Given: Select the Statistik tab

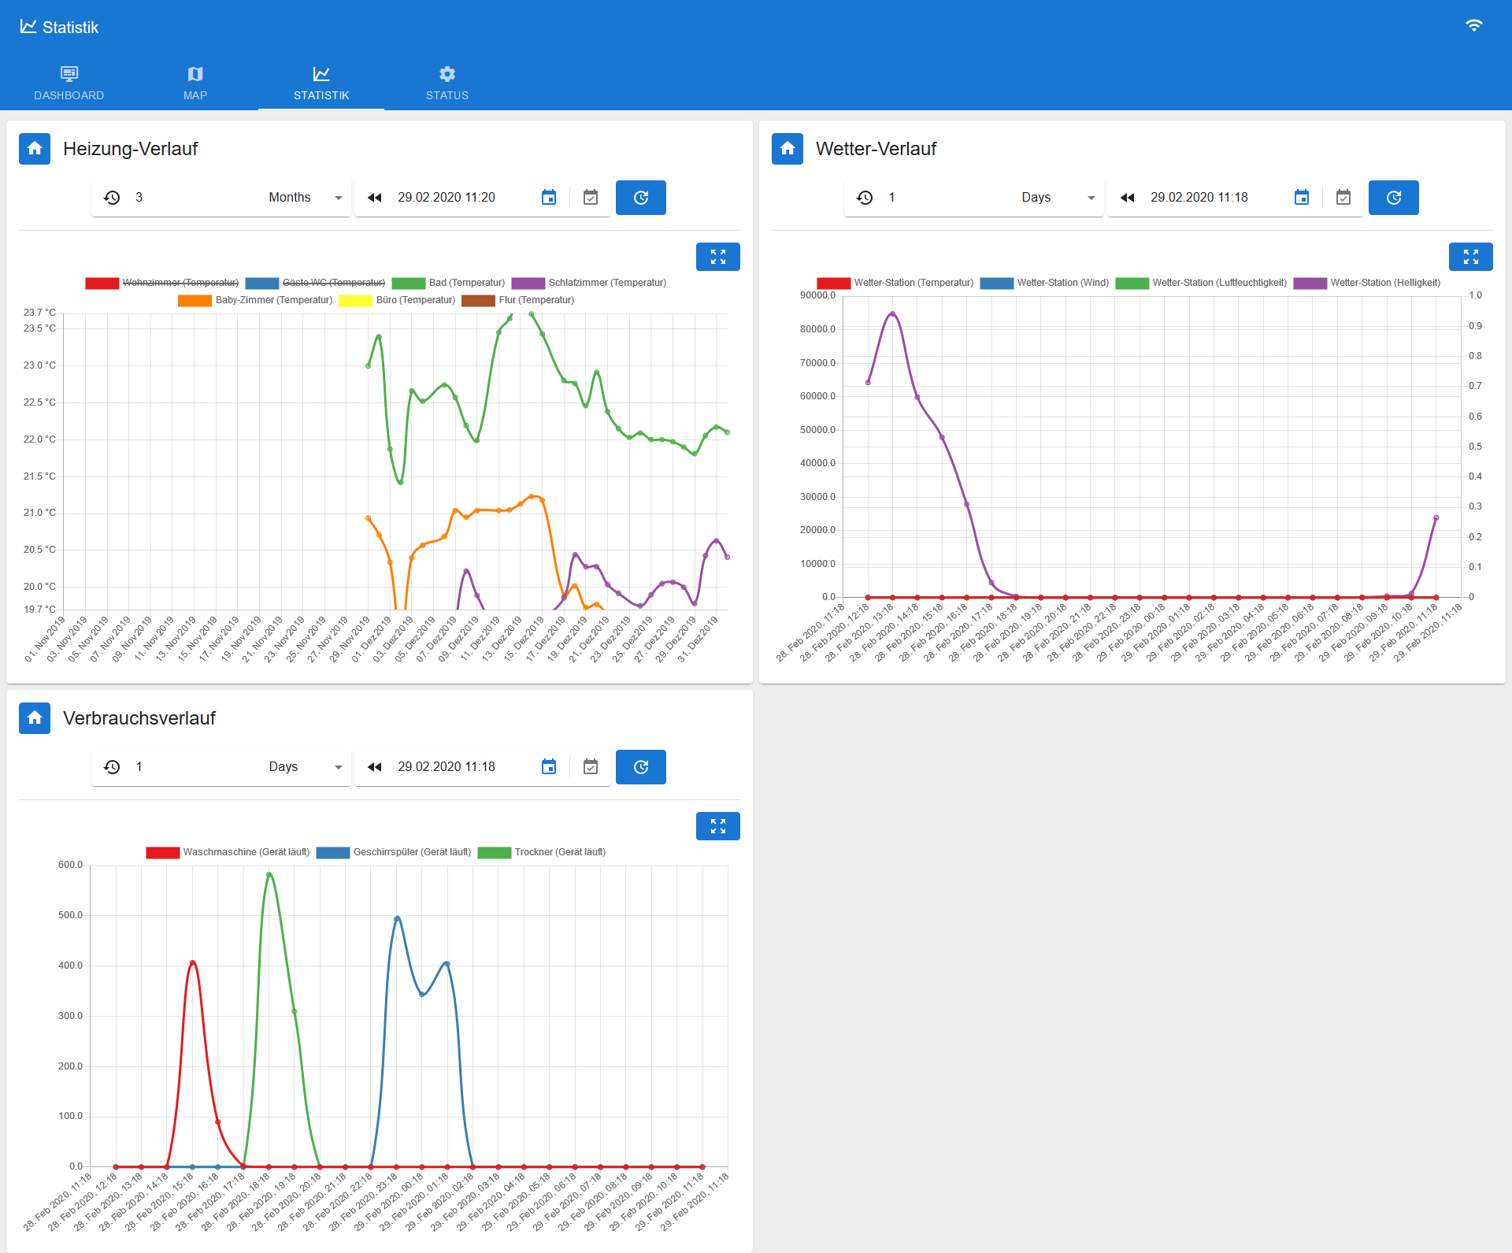Looking at the screenshot, I should (x=321, y=83).
